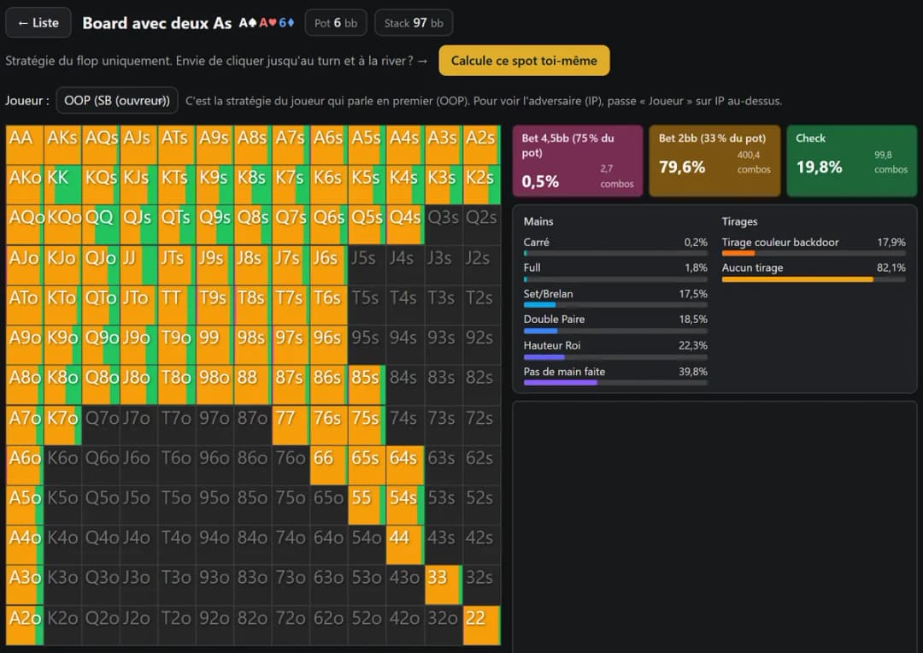This screenshot has height=653, width=923.
Task: Click the Double Paire 18,5% row
Action: pos(615,323)
